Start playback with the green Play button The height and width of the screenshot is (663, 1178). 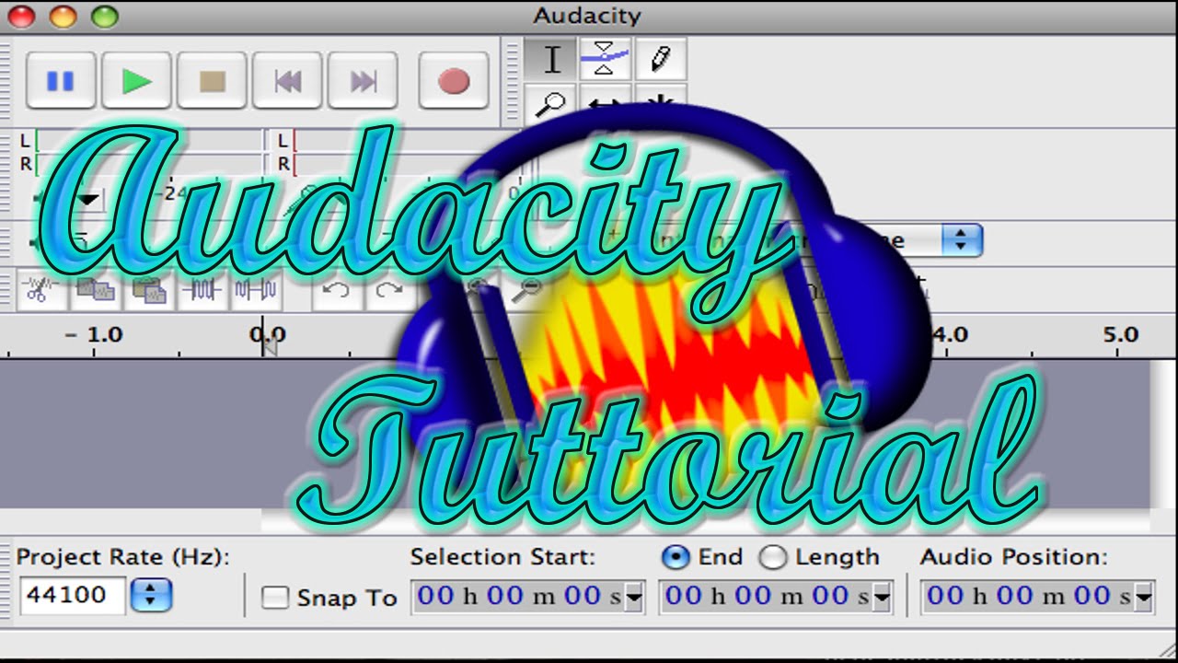[136, 81]
